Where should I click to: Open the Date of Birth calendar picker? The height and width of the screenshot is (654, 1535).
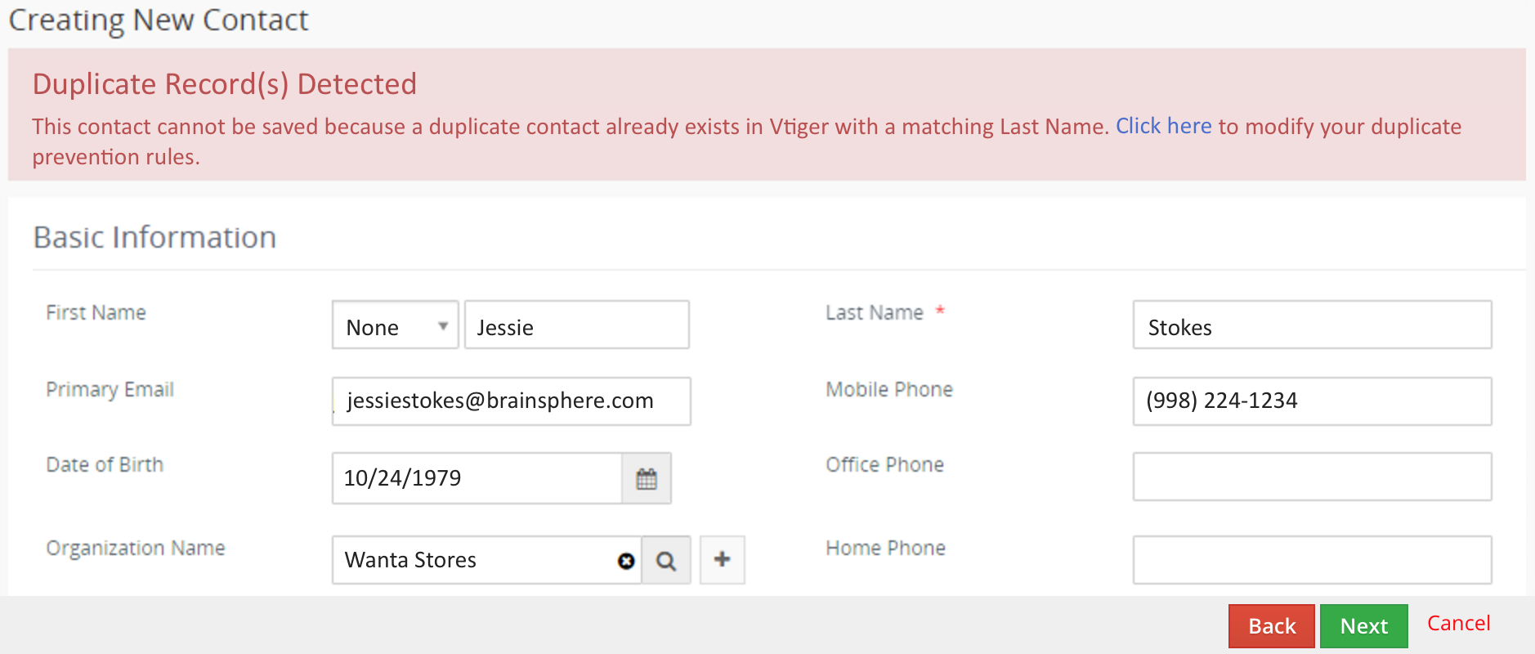point(647,478)
